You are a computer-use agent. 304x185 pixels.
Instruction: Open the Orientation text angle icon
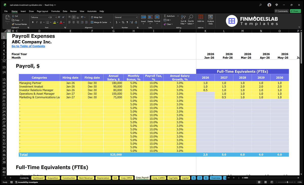82,17
